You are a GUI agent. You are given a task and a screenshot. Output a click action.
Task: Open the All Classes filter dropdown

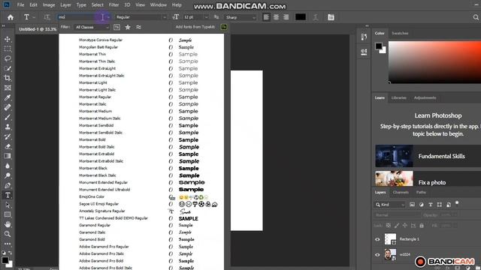tap(92, 27)
